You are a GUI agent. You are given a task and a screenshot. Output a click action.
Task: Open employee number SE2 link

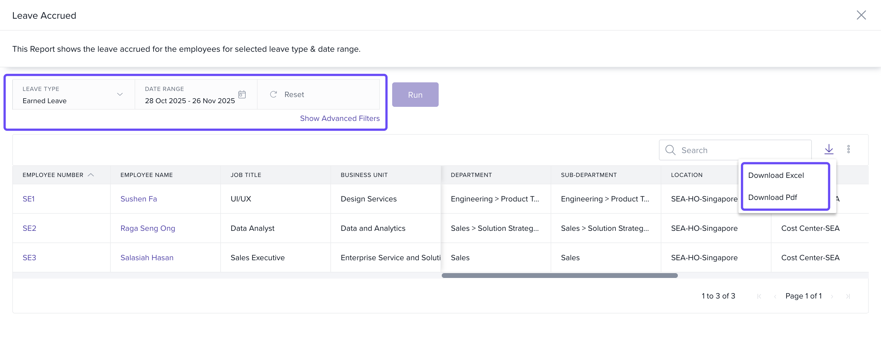(x=29, y=228)
